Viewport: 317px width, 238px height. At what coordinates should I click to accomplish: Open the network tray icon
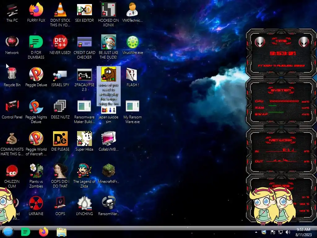(280, 232)
